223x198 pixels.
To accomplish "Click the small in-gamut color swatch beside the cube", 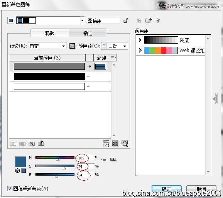I will pyautogui.click(x=24, y=171).
